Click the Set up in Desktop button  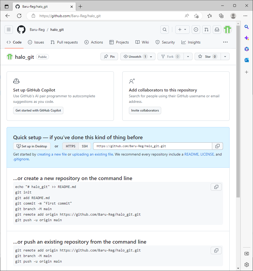(32, 146)
